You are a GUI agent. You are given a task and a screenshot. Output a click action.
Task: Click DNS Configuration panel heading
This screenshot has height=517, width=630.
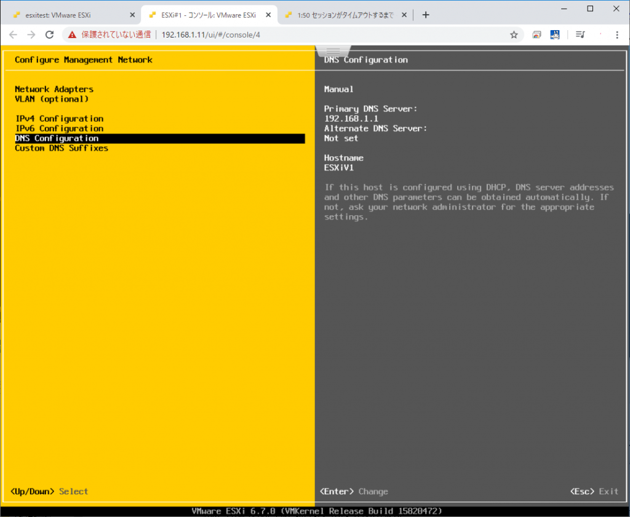(366, 60)
